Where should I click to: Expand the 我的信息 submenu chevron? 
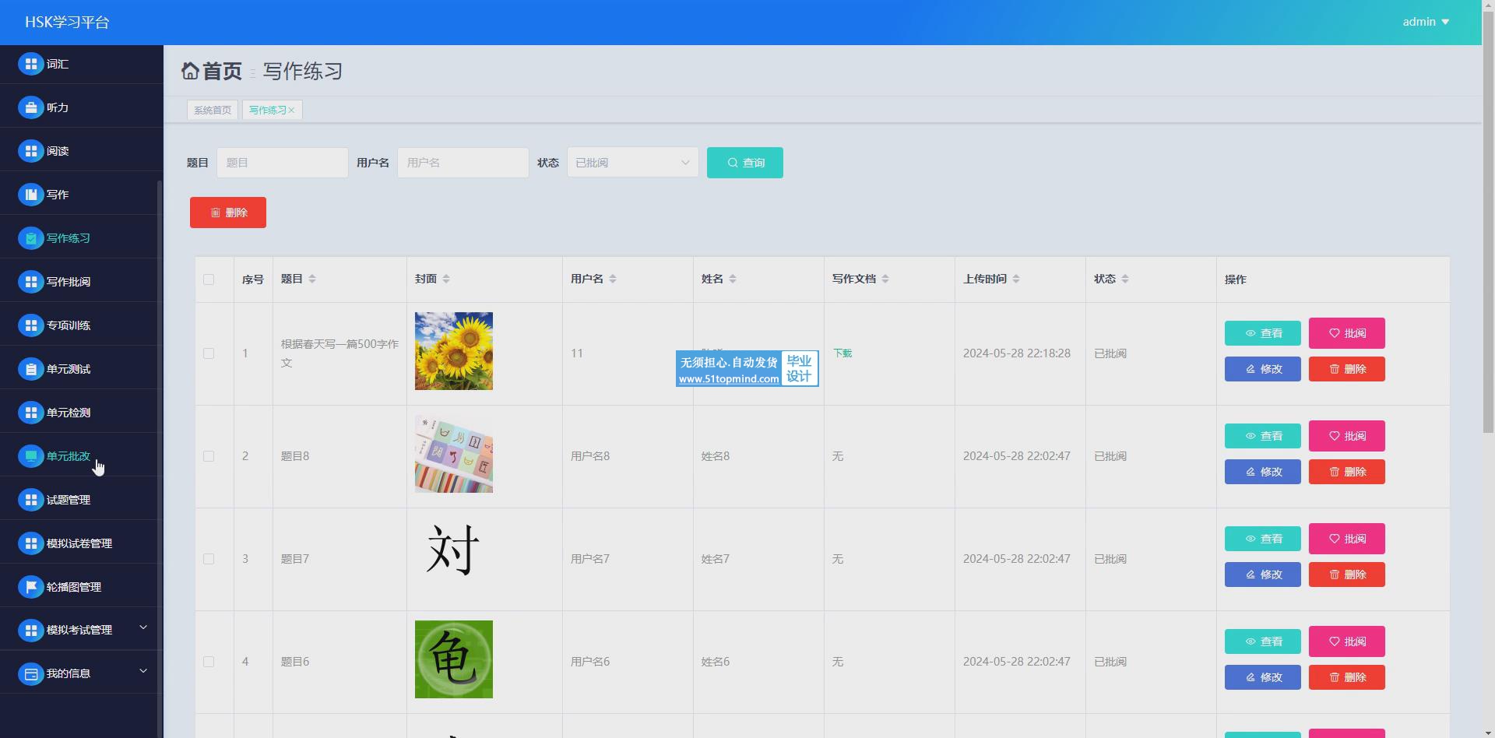143,671
